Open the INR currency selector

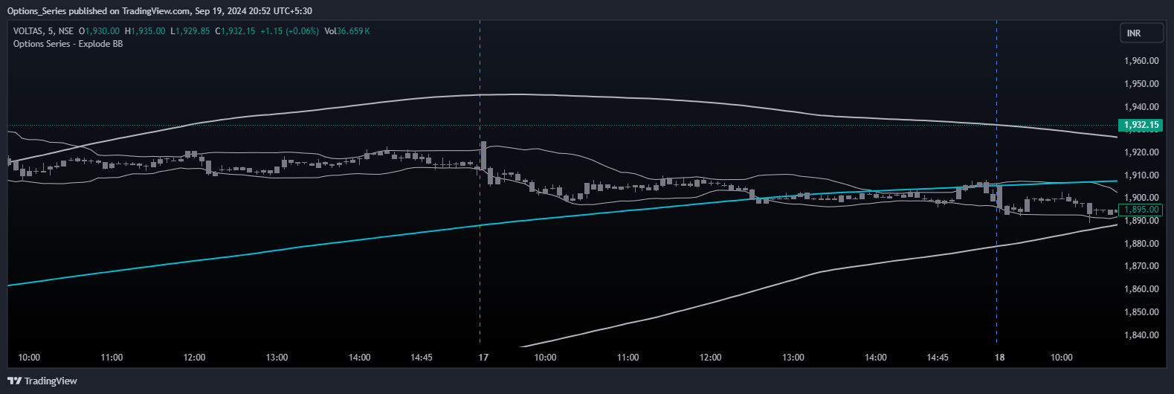(x=1141, y=33)
